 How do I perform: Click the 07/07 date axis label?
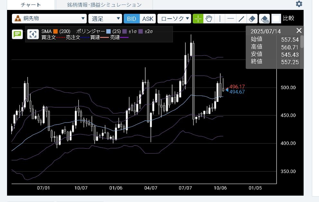185,188
